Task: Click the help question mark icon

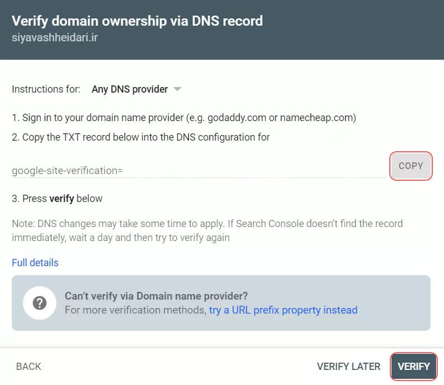Action: click(39, 303)
